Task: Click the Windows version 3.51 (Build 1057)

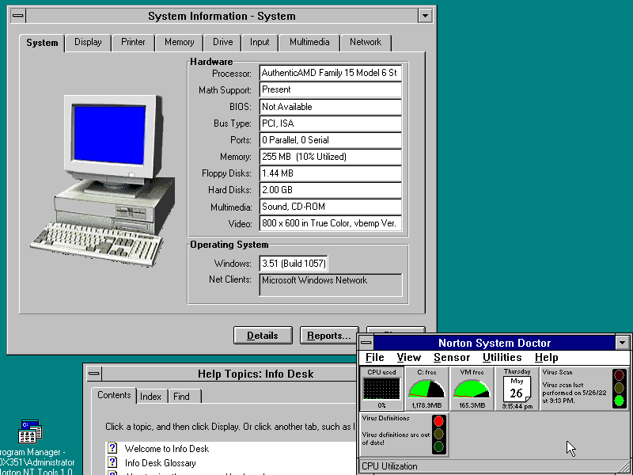Action: click(x=294, y=264)
